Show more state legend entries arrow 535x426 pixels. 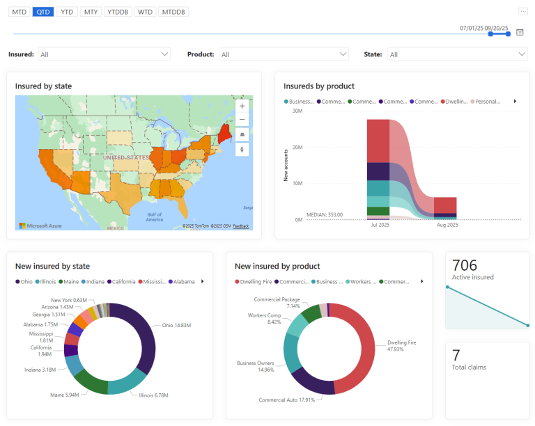click(x=202, y=281)
